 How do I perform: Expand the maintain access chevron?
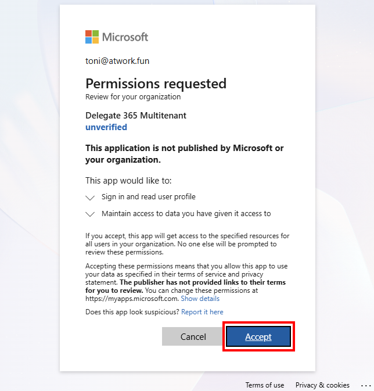point(90,214)
